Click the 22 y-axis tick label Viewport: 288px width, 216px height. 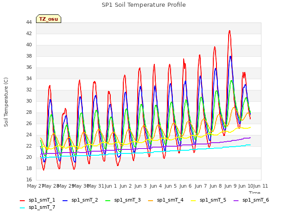(29, 146)
